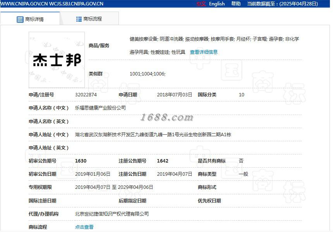This screenshot has height=233, width=333.
Task: Select the registration number 32022874
Action: coord(86,95)
